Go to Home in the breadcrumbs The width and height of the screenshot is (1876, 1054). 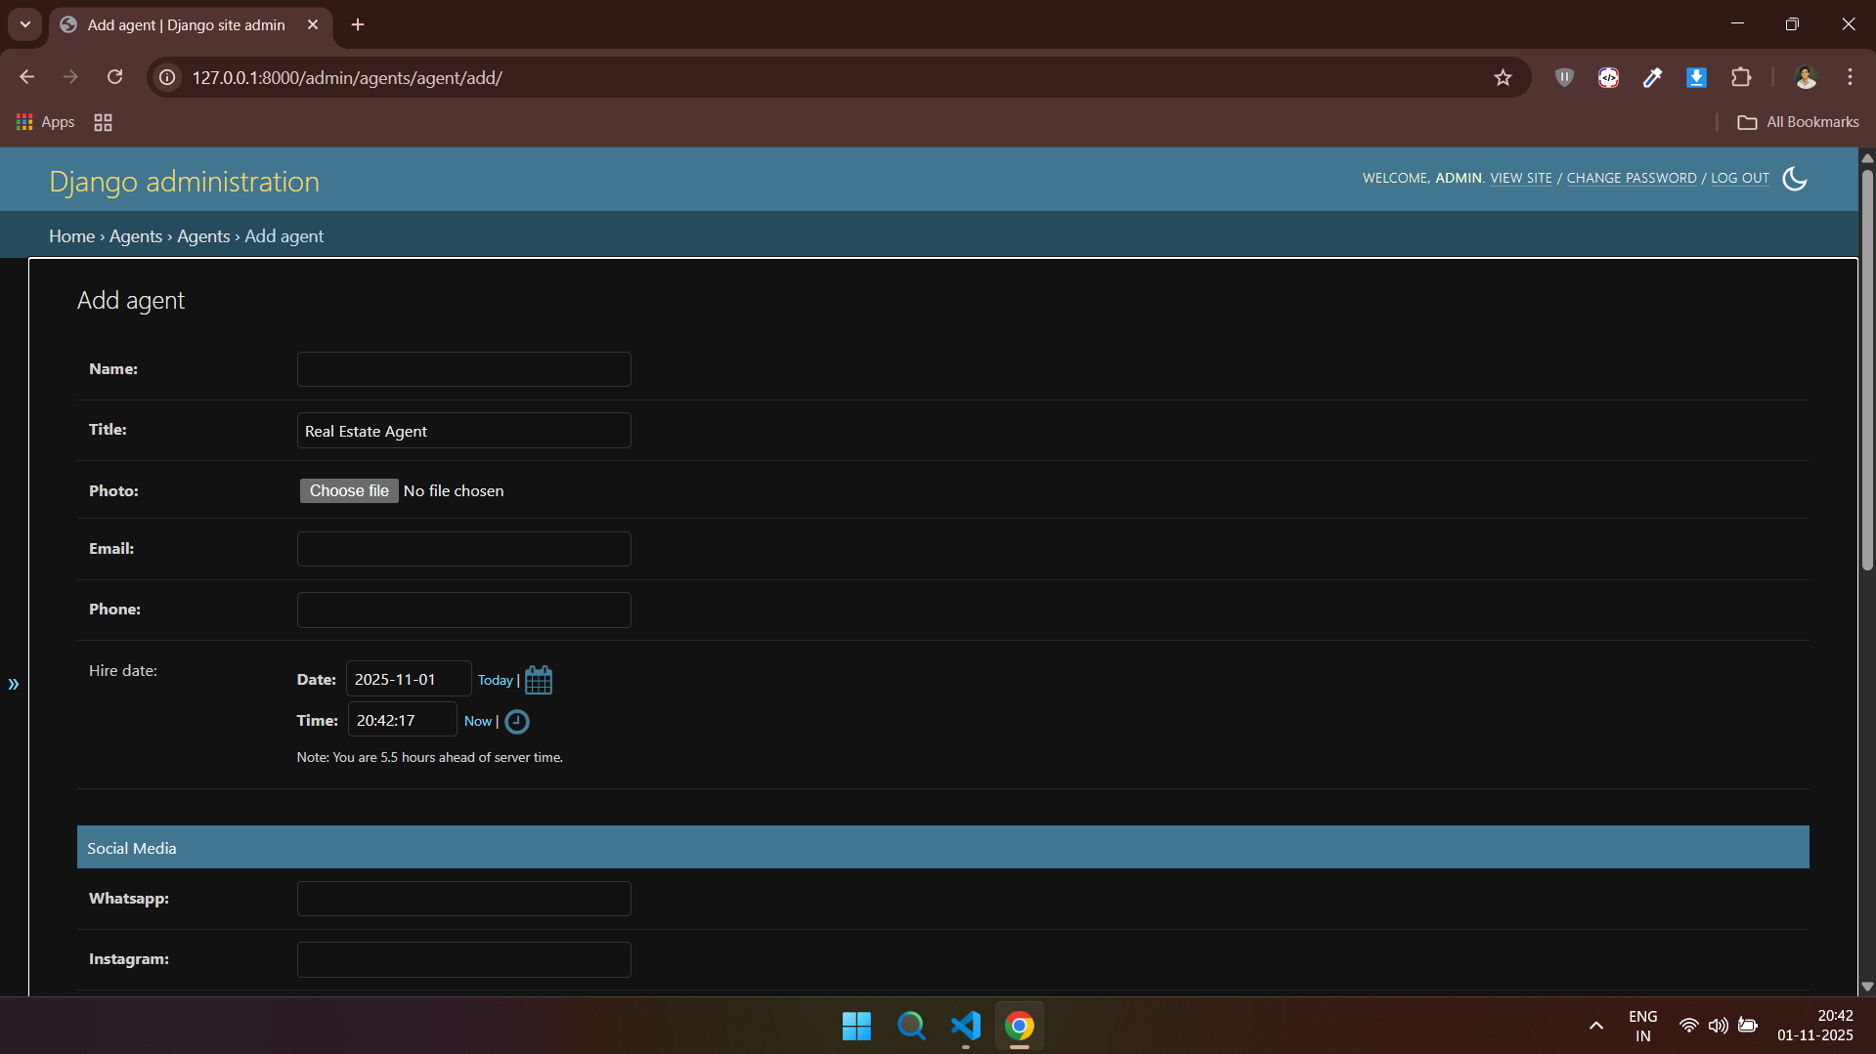pos(72,236)
